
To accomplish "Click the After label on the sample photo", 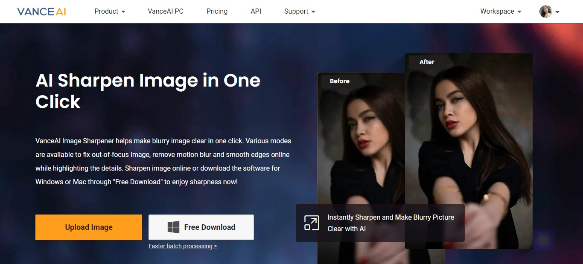I will pos(427,62).
